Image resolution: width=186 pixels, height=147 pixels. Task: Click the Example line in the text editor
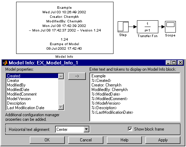pos(98,76)
